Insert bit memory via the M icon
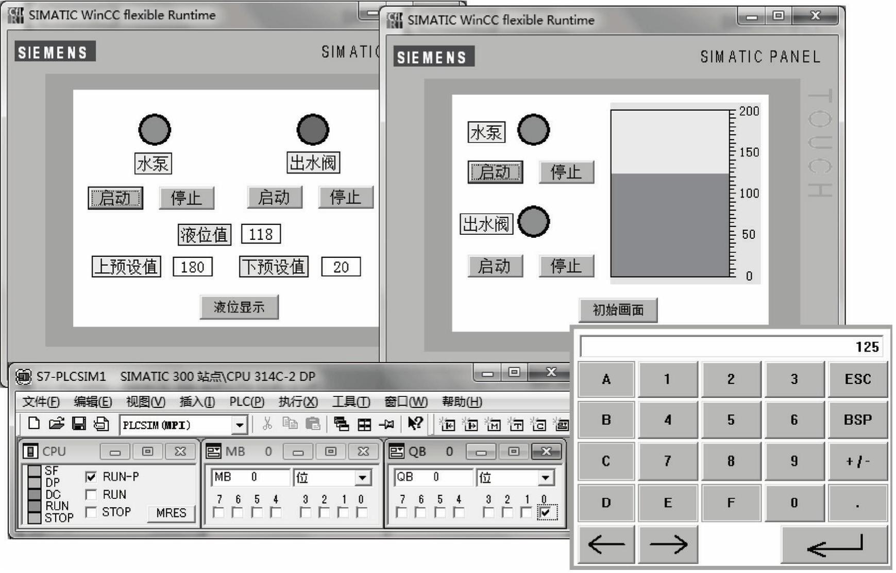The width and height of the screenshot is (896, 573). tap(493, 424)
